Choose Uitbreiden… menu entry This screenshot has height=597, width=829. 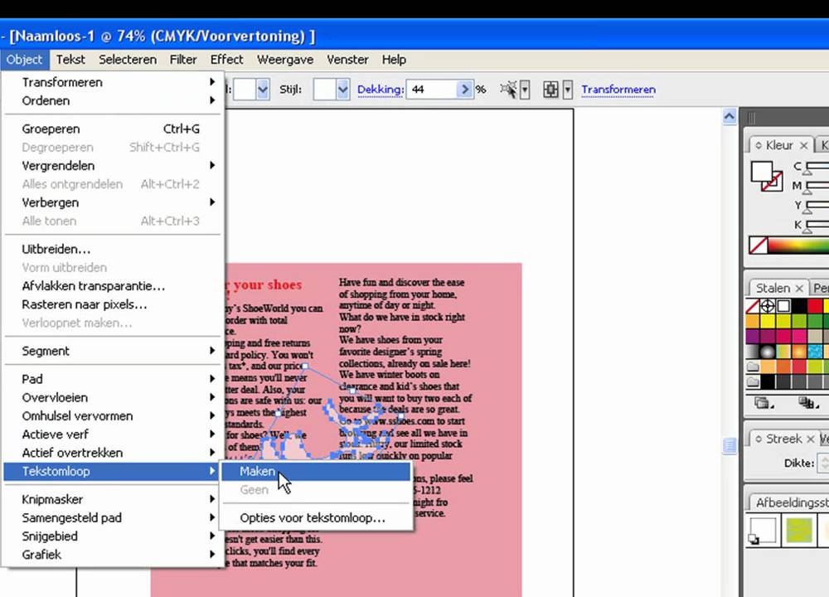[112, 249]
